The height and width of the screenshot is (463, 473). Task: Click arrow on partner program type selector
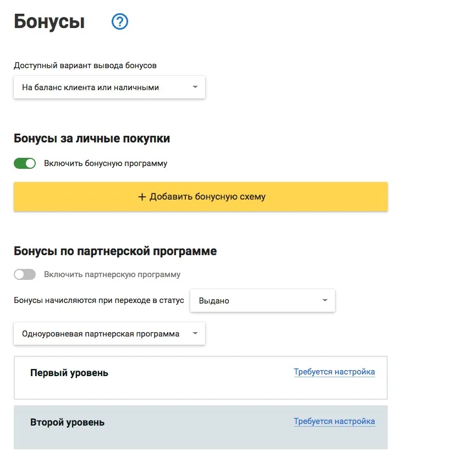point(195,333)
